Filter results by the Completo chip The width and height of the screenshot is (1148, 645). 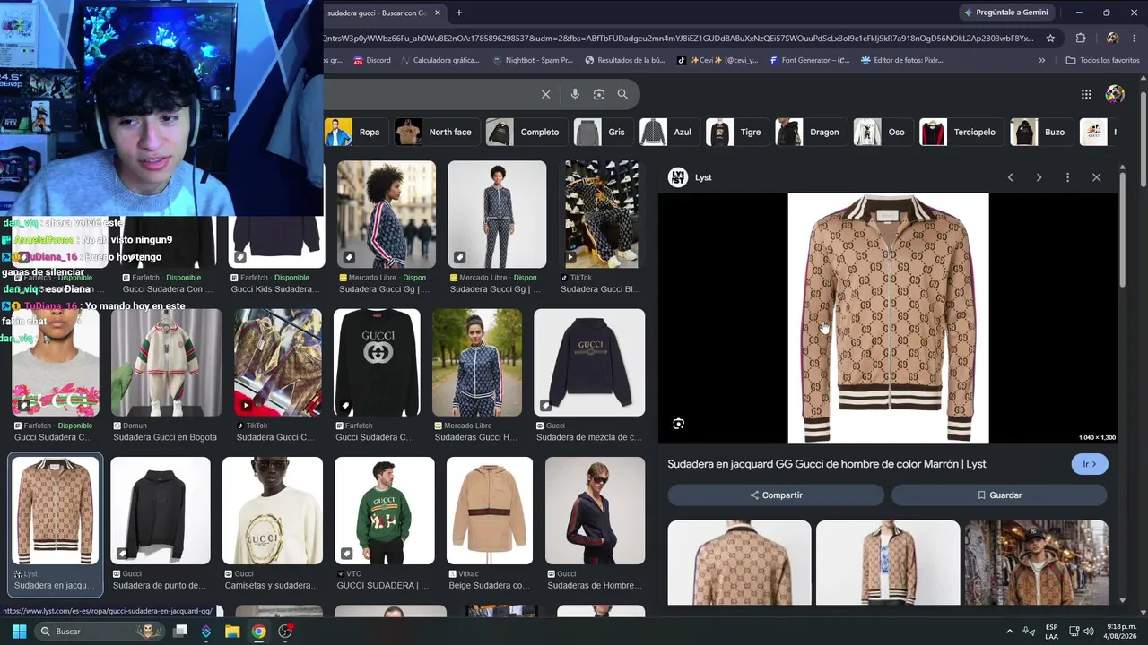point(526,132)
